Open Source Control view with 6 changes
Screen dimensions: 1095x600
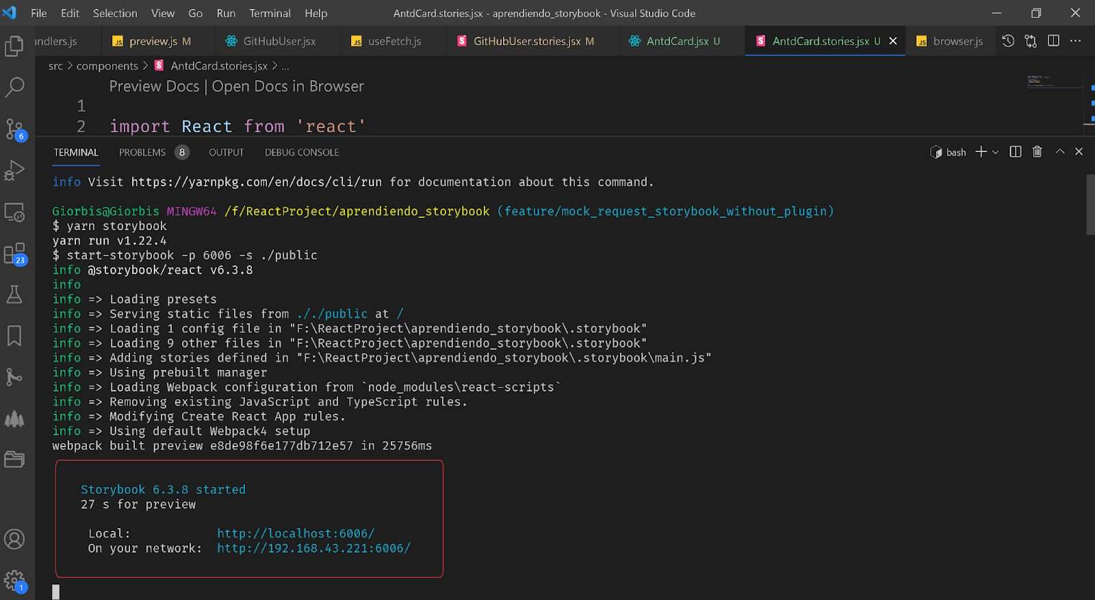pos(14,129)
